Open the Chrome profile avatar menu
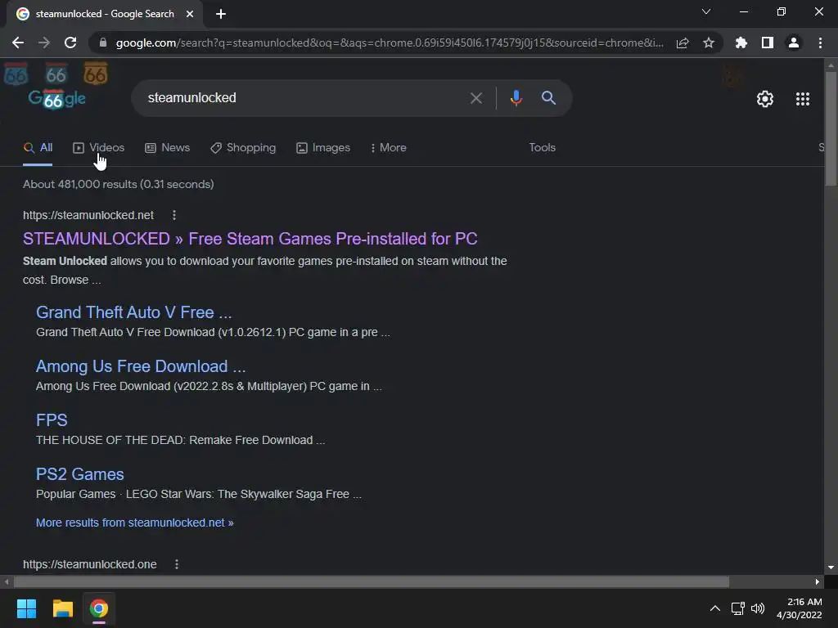This screenshot has height=628, width=838. click(794, 43)
